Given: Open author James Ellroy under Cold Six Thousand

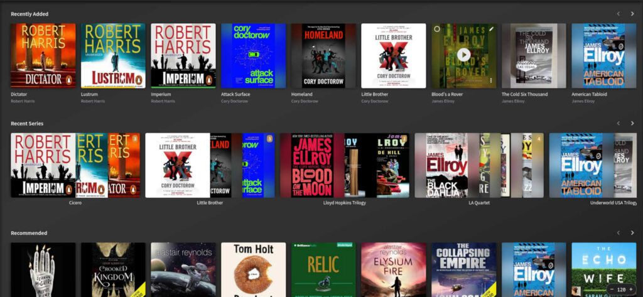Looking at the screenshot, I should coord(513,101).
